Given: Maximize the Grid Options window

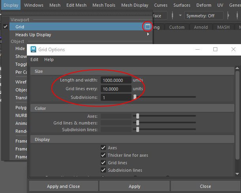Looking at the screenshot, I should tap(215, 50).
